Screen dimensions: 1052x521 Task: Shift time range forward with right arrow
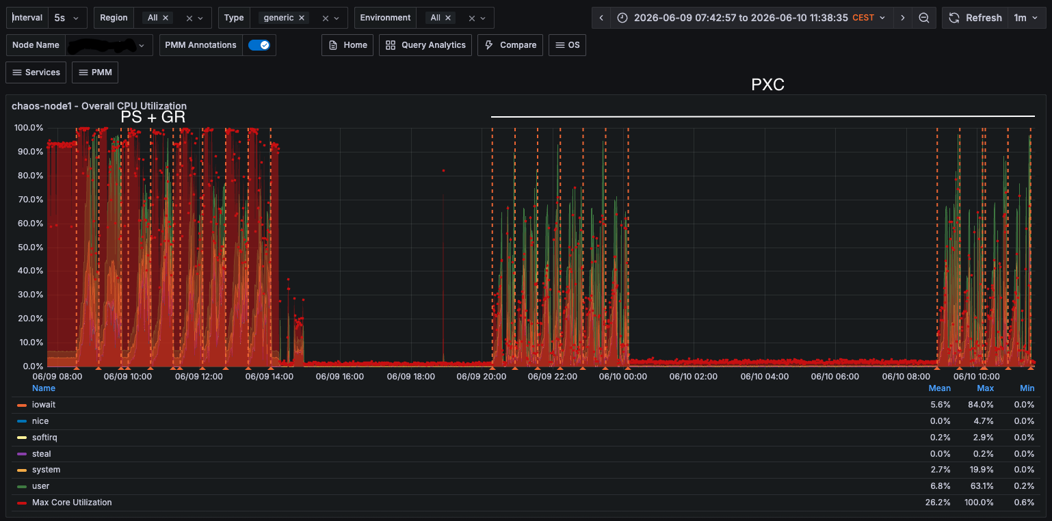[903, 18]
